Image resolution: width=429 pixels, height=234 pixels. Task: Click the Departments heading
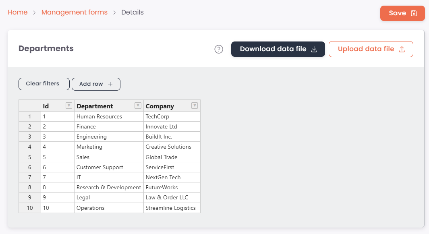(46, 48)
